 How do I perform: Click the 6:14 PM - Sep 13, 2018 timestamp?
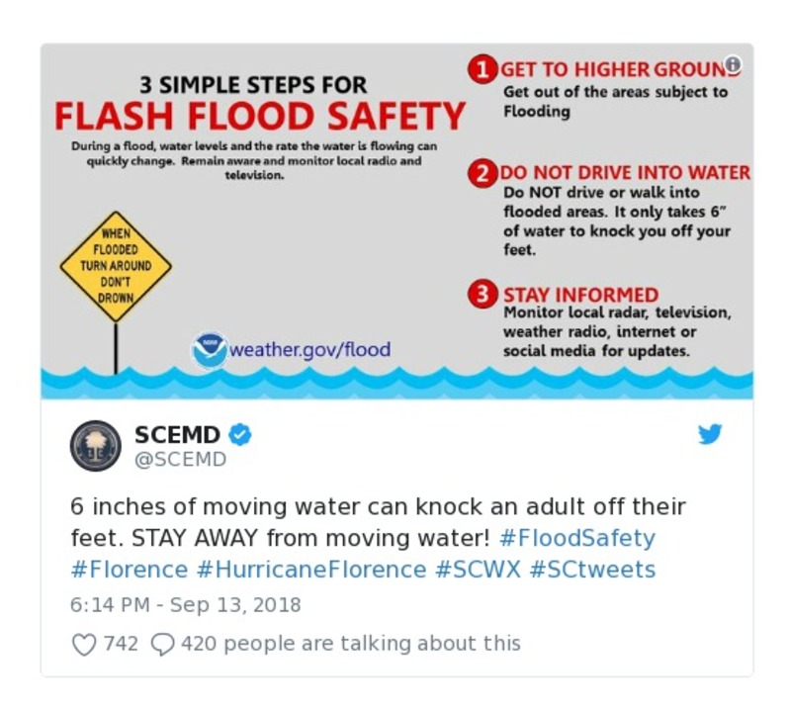pos(185,604)
